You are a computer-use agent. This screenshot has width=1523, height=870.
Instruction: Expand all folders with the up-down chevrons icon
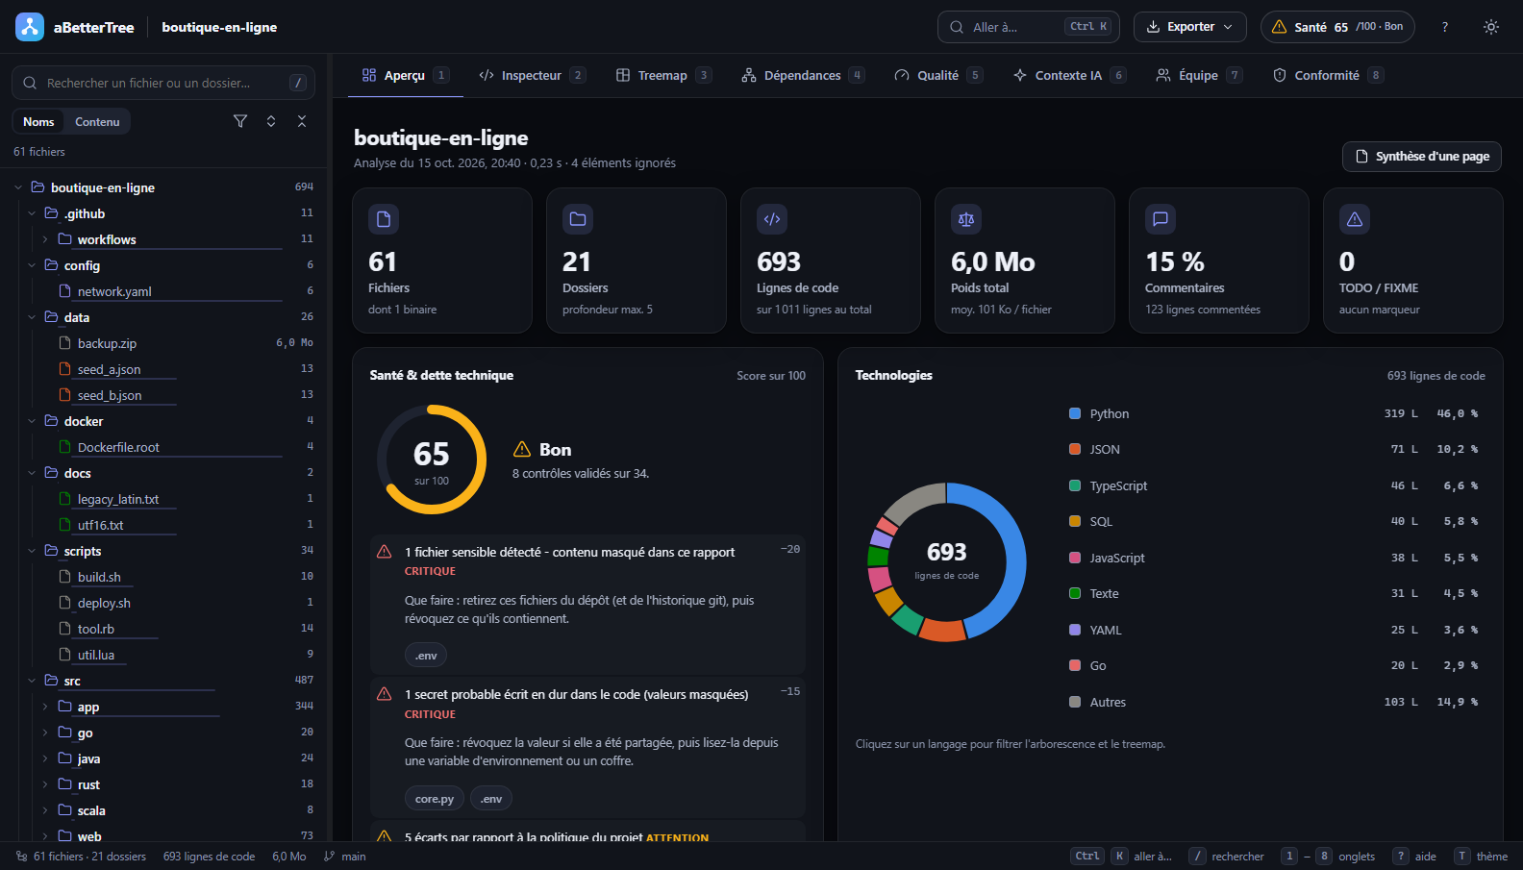271,121
